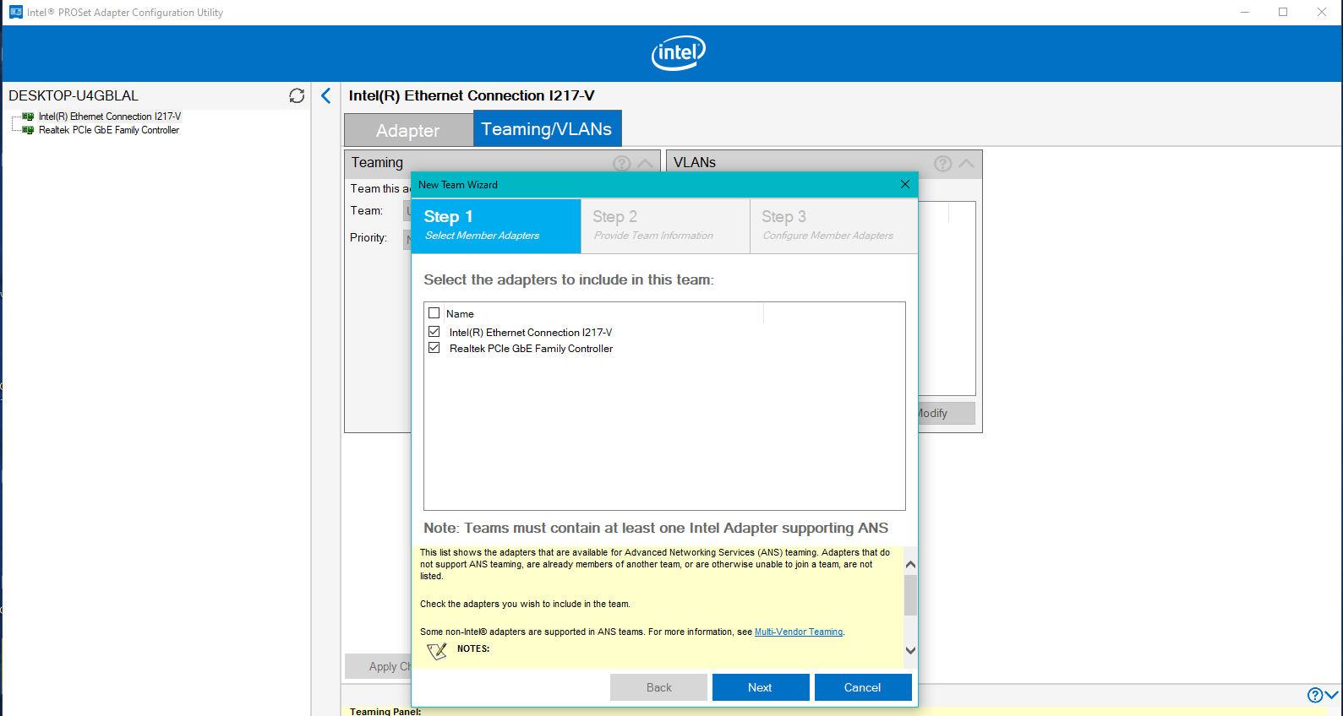The height and width of the screenshot is (716, 1343).
Task: Click the Intel logo in header
Action: pos(679,53)
